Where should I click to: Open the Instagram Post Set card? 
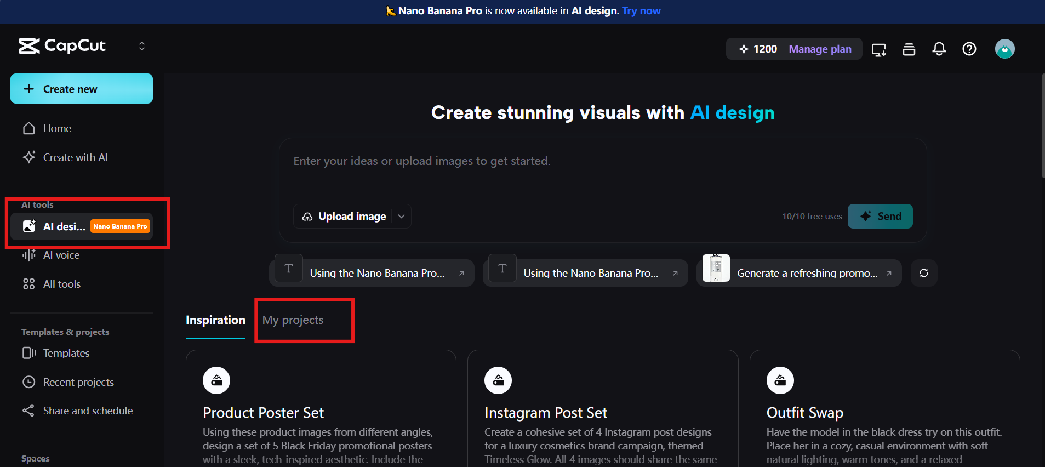(603, 408)
